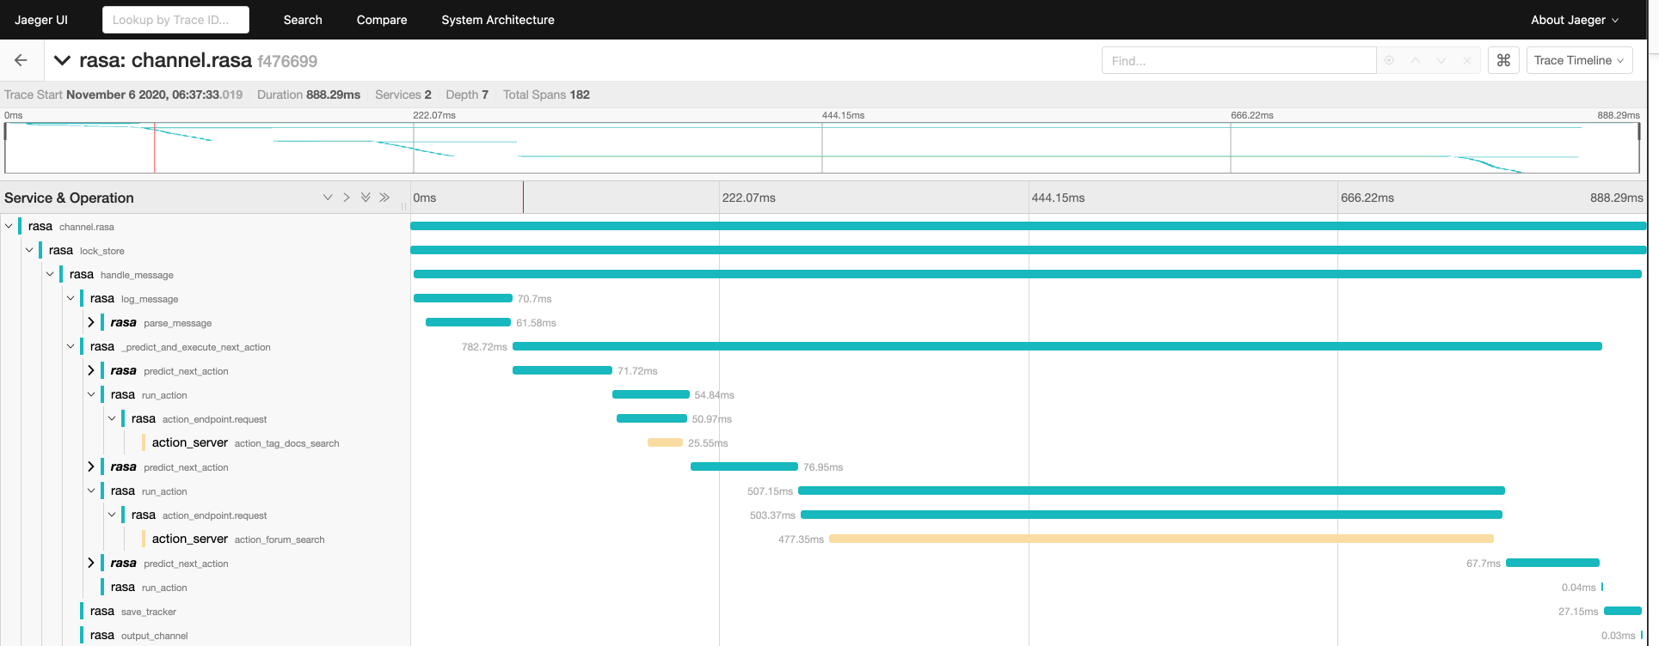Click the 222.07ms timeline header tick
Image resolution: width=1659 pixels, height=646 pixels.
click(x=748, y=198)
